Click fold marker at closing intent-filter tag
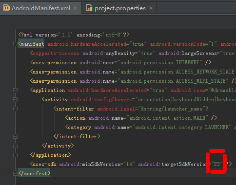Viewport: 236px width, 185px height. coord(15,136)
